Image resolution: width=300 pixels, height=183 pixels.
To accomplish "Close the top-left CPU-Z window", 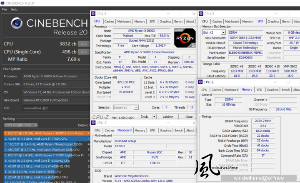I will (194, 14).
